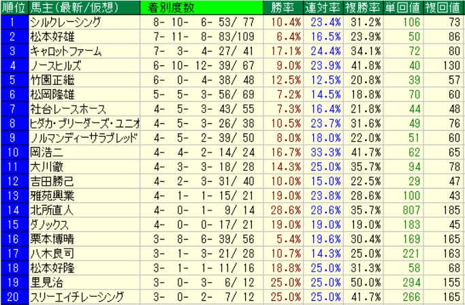Screen dimensions: 465x305
Task: Click the 馬主(最新/仮想) column header
Action: tap(84, 7)
